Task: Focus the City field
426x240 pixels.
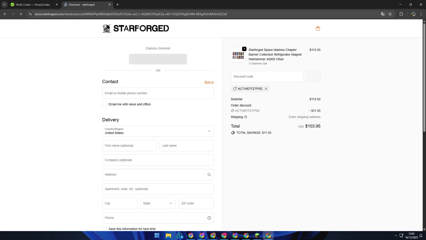Action: coord(120,203)
